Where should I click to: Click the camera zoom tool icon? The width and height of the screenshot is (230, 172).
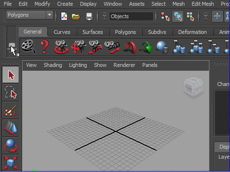pos(112,47)
